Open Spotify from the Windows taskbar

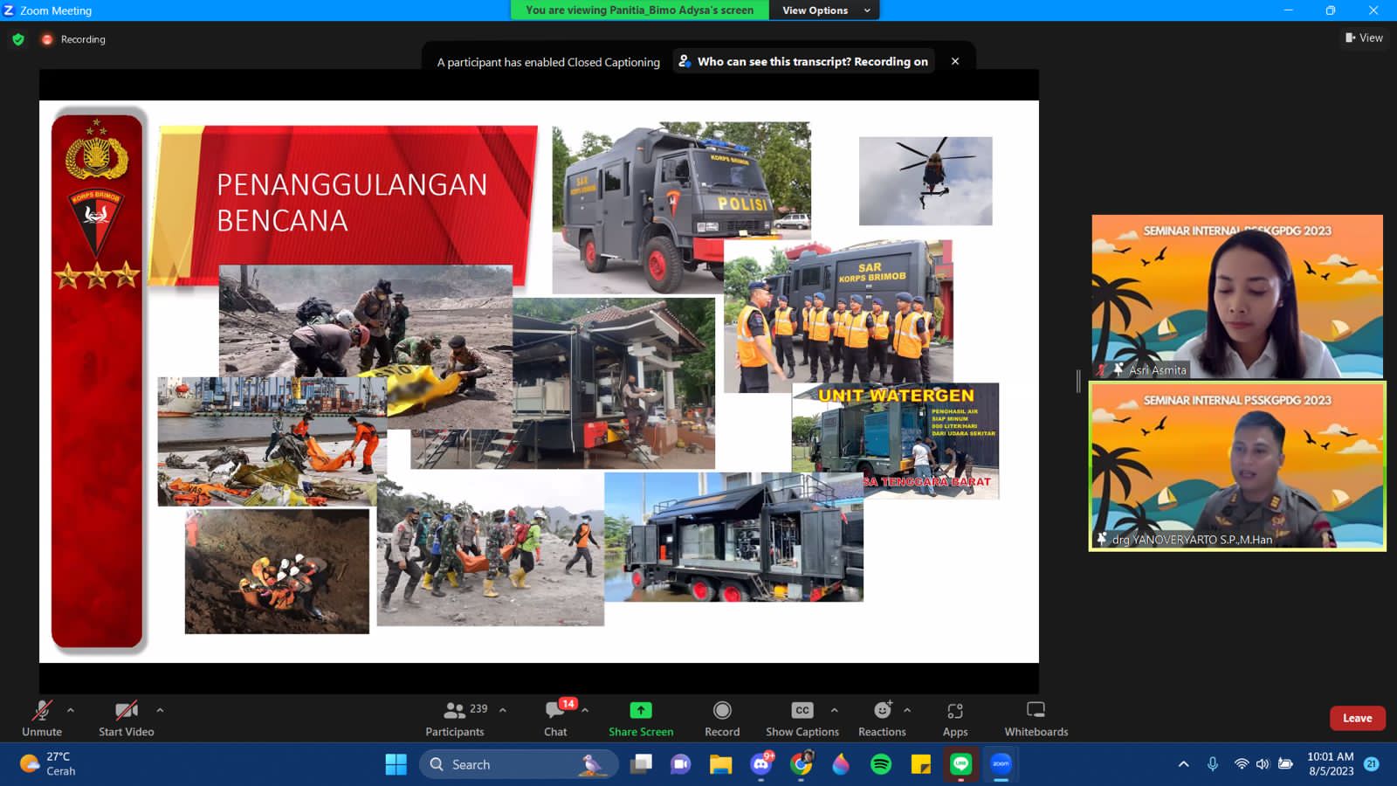click(881, 764)
